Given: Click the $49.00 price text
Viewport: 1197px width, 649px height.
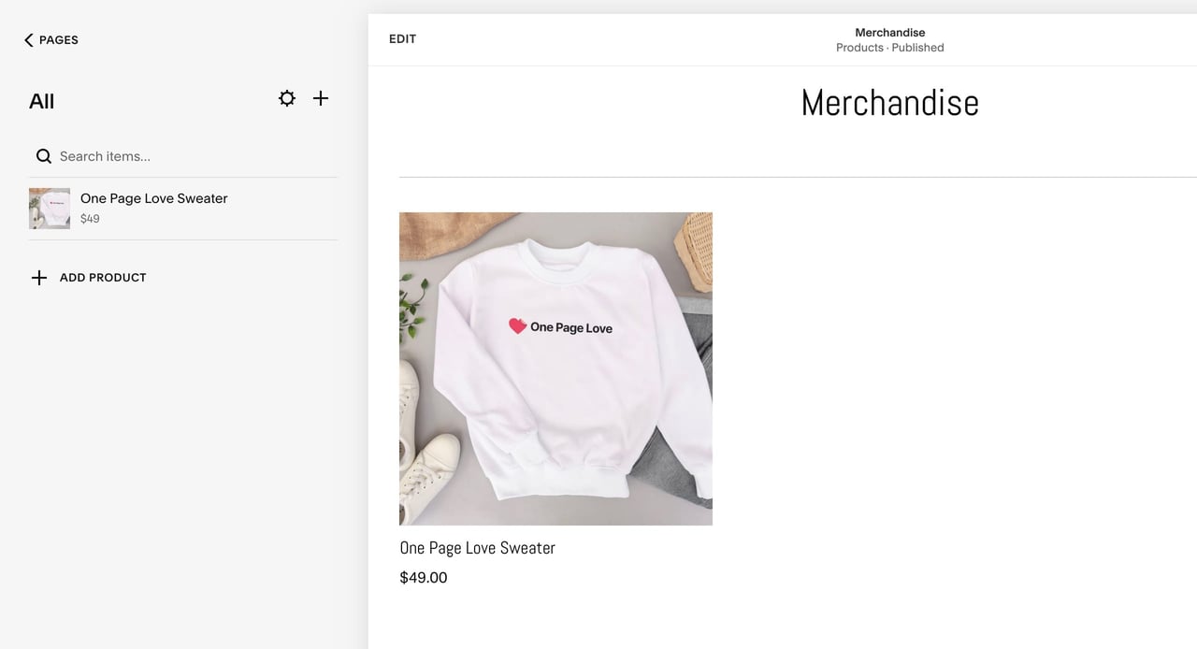Looking at the screenshot, I should point(423,577).
